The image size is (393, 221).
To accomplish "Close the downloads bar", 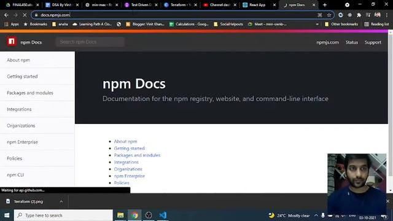I will tap(387, 201).
